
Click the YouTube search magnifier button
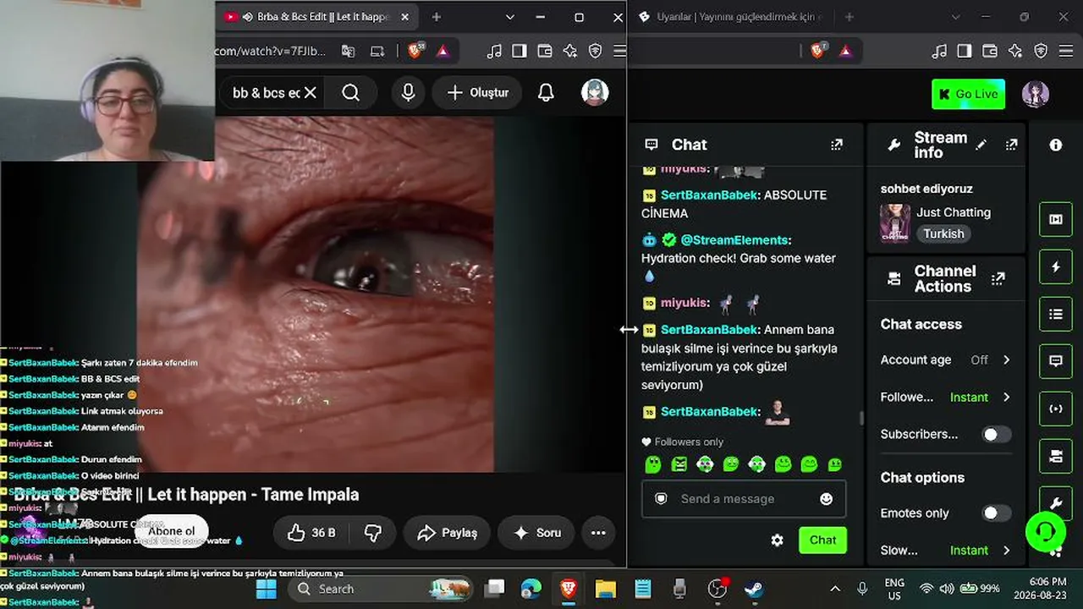[351, 92]
